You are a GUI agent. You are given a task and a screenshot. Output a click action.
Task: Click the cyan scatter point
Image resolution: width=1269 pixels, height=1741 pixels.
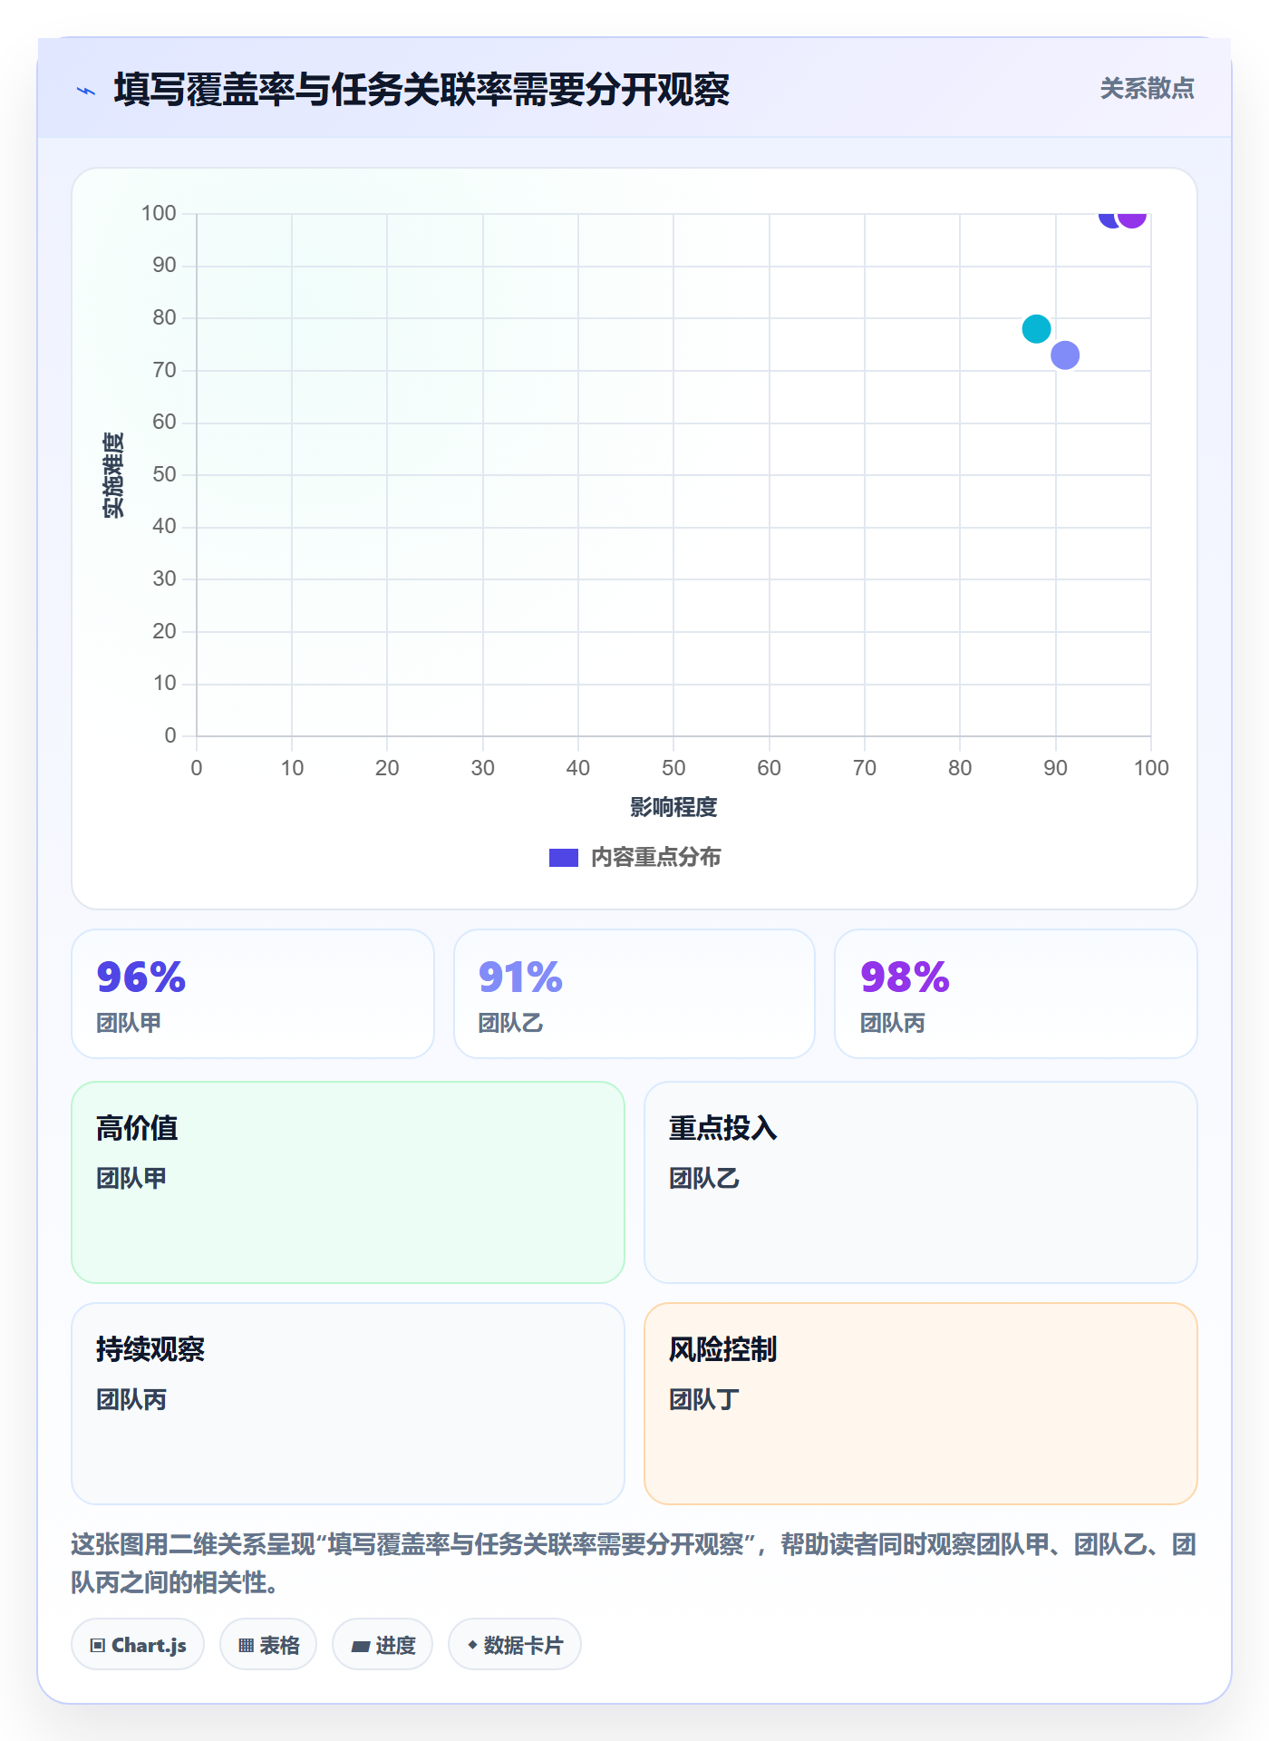click(x=1036, y=328)
